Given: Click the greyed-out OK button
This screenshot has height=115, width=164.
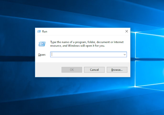Looking at the screenshot, I should click(x=72, y=70).
